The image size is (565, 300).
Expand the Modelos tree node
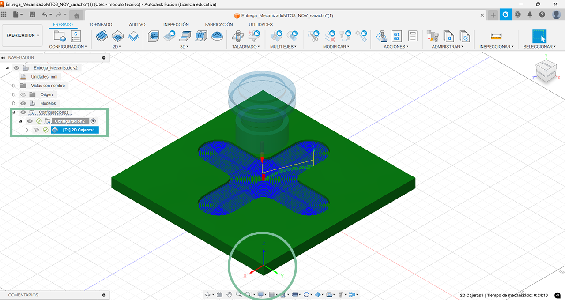(14, 103)
